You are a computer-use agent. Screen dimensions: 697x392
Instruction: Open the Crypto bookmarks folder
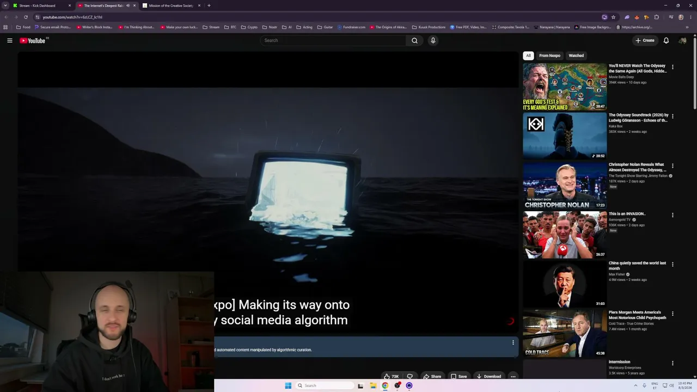tap(249, 27)
